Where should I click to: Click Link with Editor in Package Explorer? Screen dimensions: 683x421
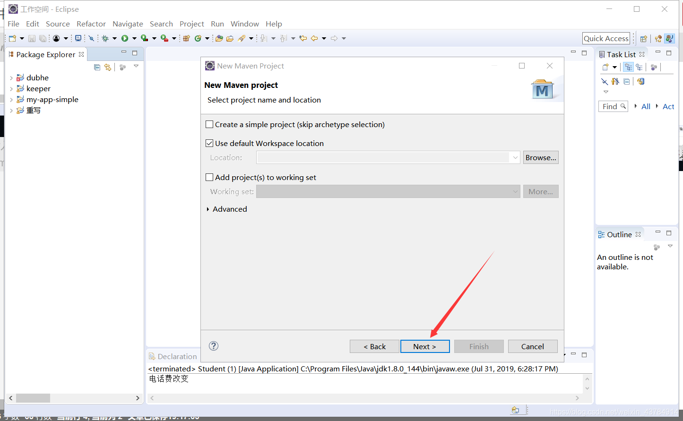click(x=108, y=67)
